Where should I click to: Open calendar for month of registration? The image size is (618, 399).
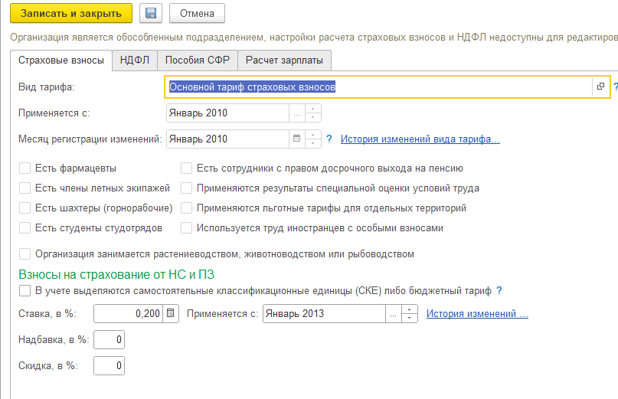pos(297,139)
